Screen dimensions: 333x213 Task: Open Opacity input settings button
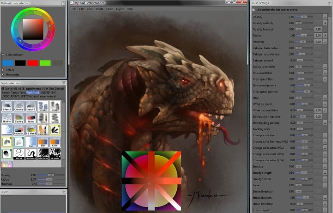[x=325, y=17]
